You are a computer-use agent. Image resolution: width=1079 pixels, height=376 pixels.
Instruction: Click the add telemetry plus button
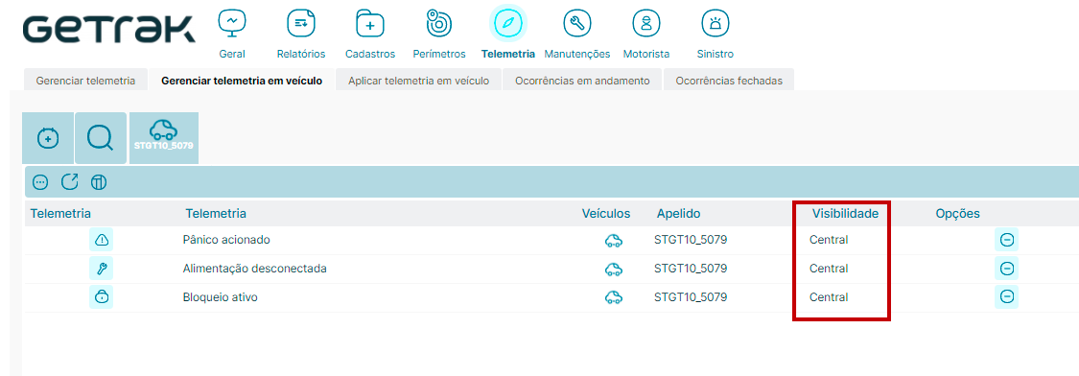click(x=48, y=138)
